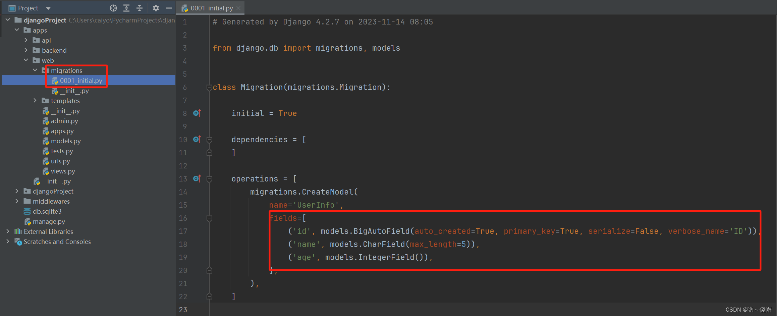Collapse the djangoProject root folder

[8, 20]
